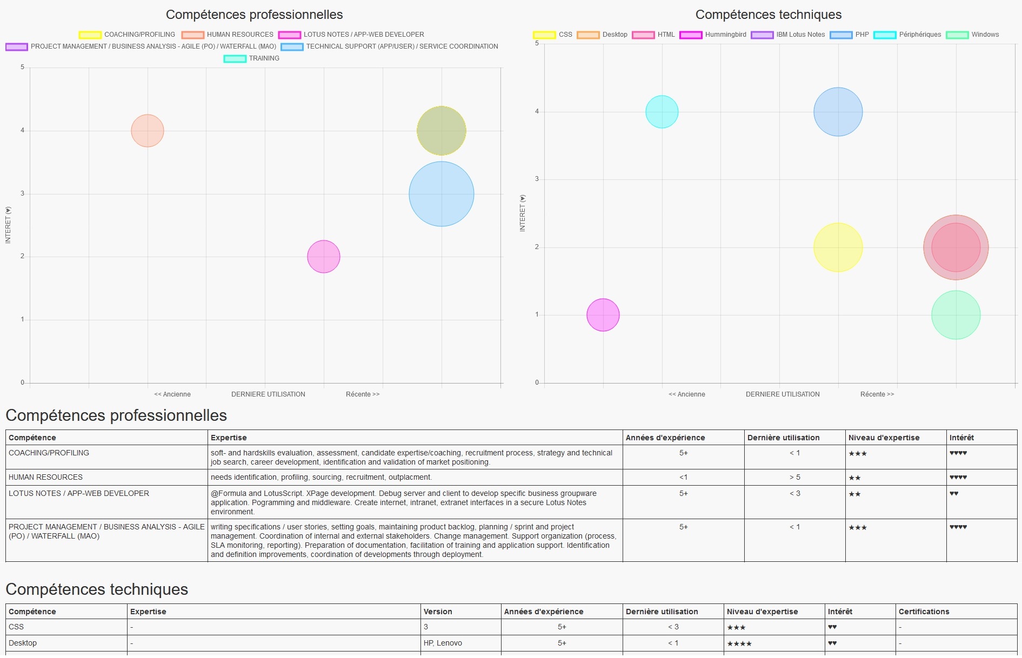Click 'Récente >>' under the technical chart
Image resolution: width=1022 pixels, height=658 pixels.
click(x=877, y=394)
